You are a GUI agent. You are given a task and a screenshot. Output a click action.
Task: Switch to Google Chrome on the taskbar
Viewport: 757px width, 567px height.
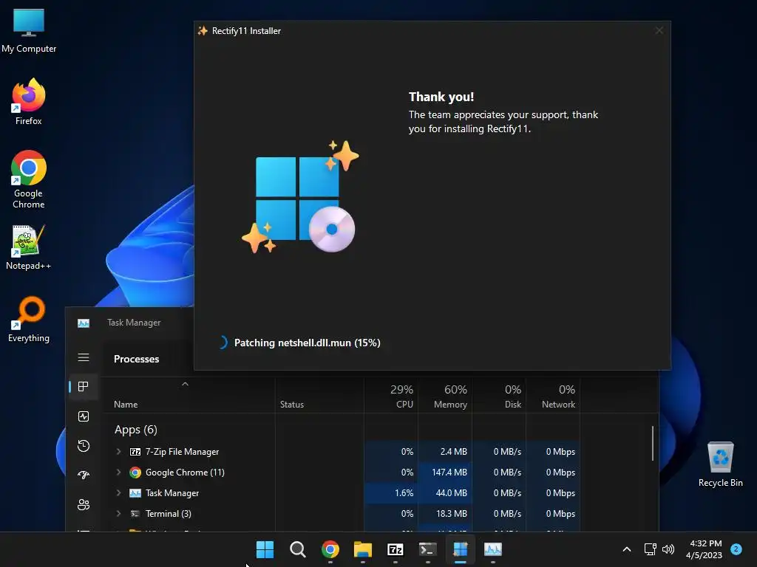pyautogui.click(x=330, y=549)
